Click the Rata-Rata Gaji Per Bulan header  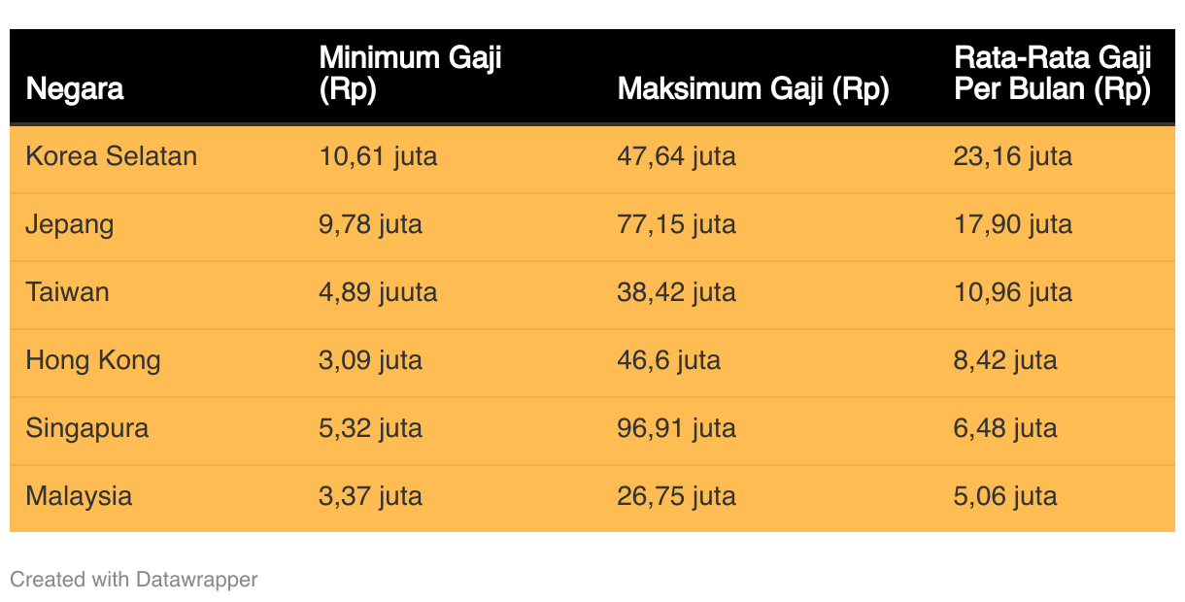tap(1053, 73)
